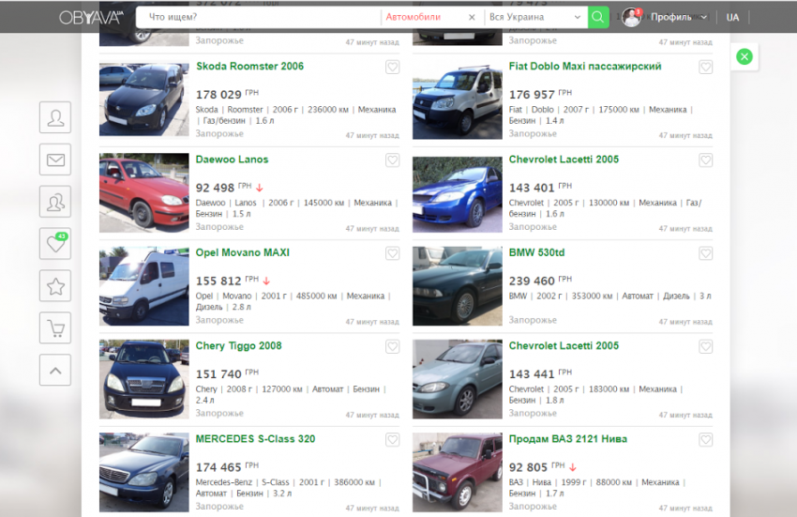Screen dimensions: 797x517
Task: Open the MERCEDES S-Class 320 title link
Action: (x=255, y=438)
